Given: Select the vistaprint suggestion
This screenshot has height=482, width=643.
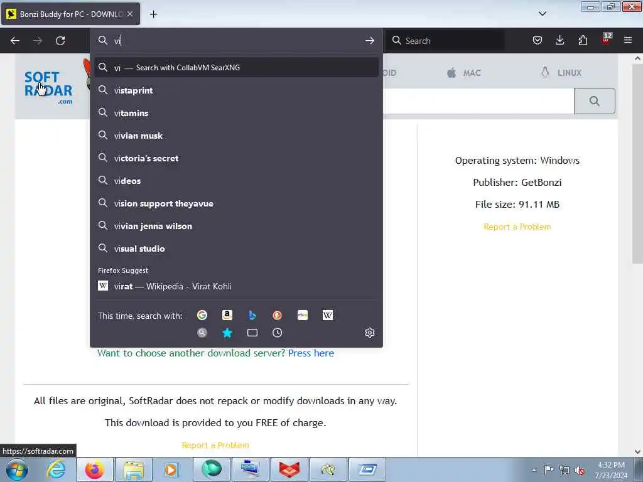Looking at the screenshot, I should [236, 90].
